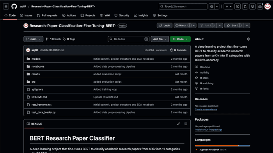Screen dimensions: 273x153
Task: Open the Watch notifications dropdown
Action: (x=185, y=25)
